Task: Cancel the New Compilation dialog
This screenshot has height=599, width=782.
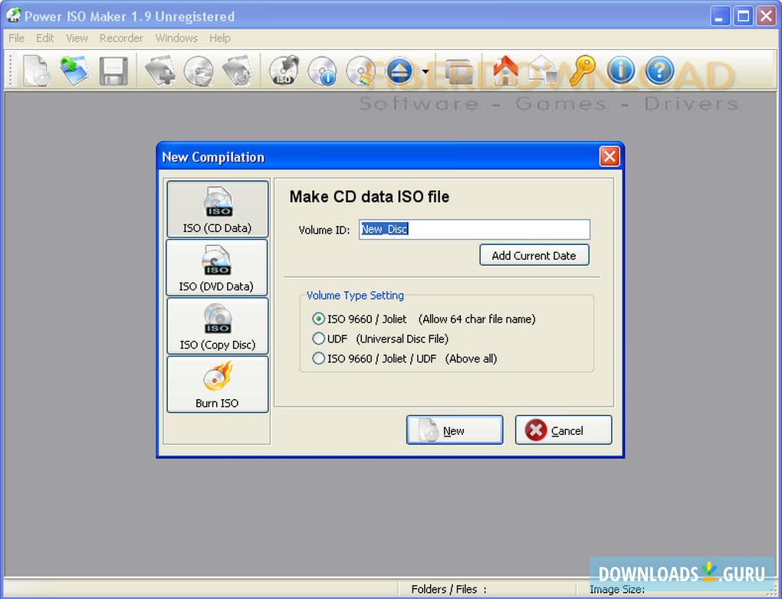Action: [x=563, y=430]
